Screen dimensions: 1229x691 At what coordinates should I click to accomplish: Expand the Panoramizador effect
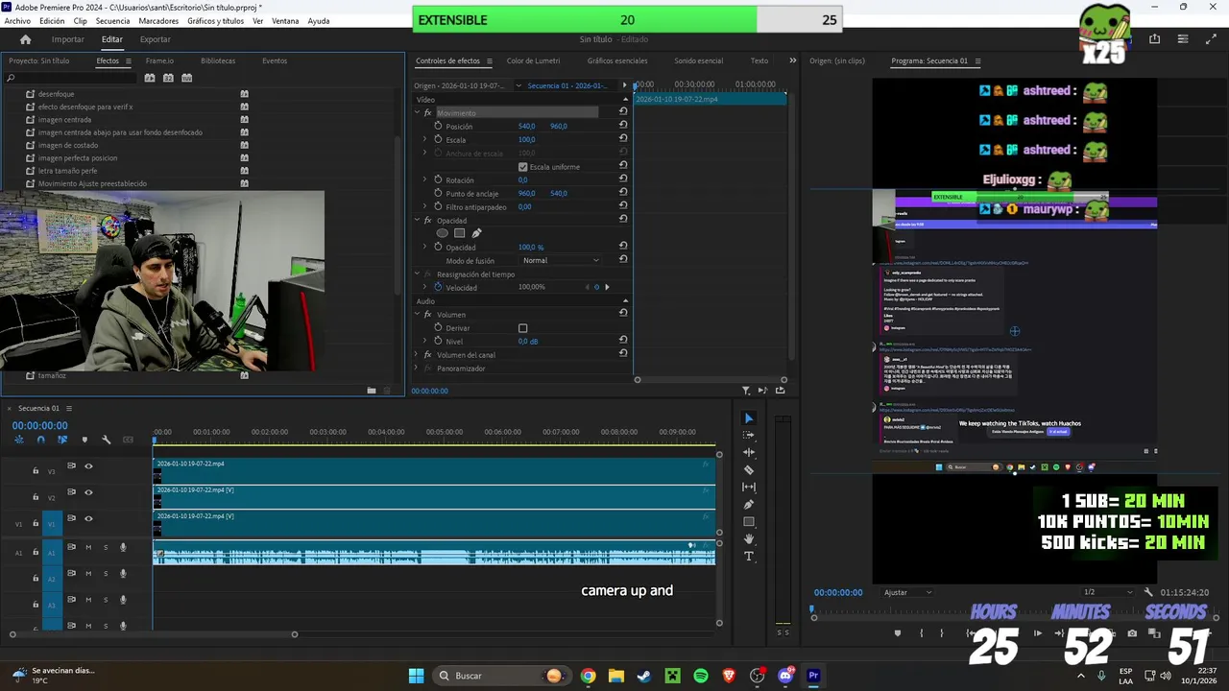click(418, 369)
